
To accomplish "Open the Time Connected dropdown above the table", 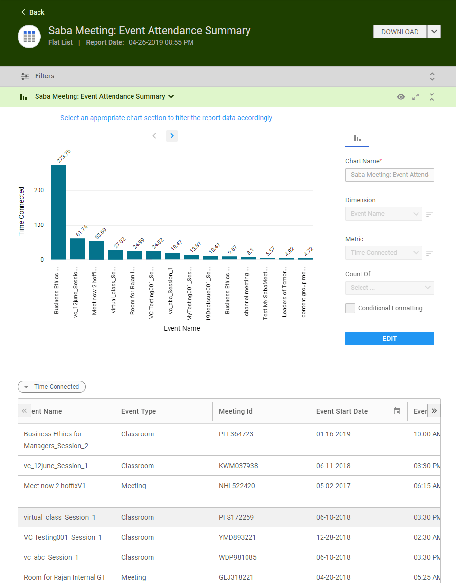I will pyautogui.click(x=51, y=386).
